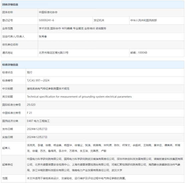Image resolution: width=185 pixels, height=183 pixels.
Task: Click the implementation date 2024年12月27日
Action: click(37, 137)
